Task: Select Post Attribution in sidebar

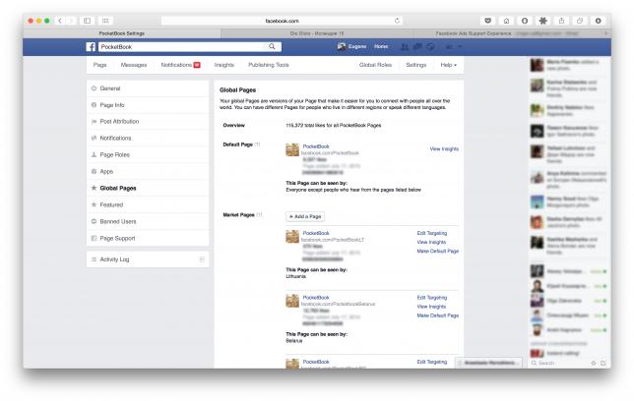Action: click(148, 122)
